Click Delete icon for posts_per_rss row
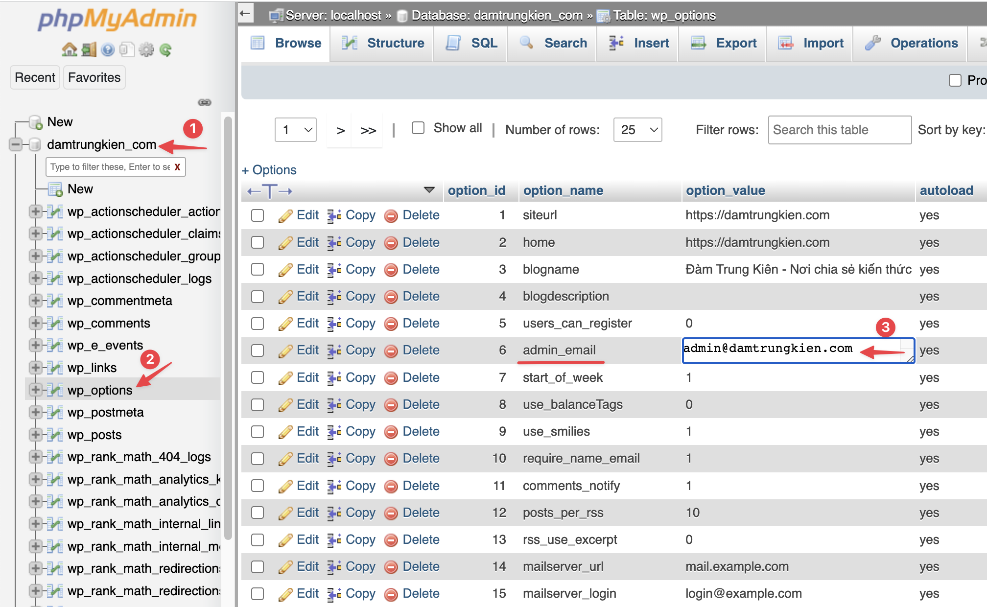This screenshot has height=607, width=987. [391, 513]
